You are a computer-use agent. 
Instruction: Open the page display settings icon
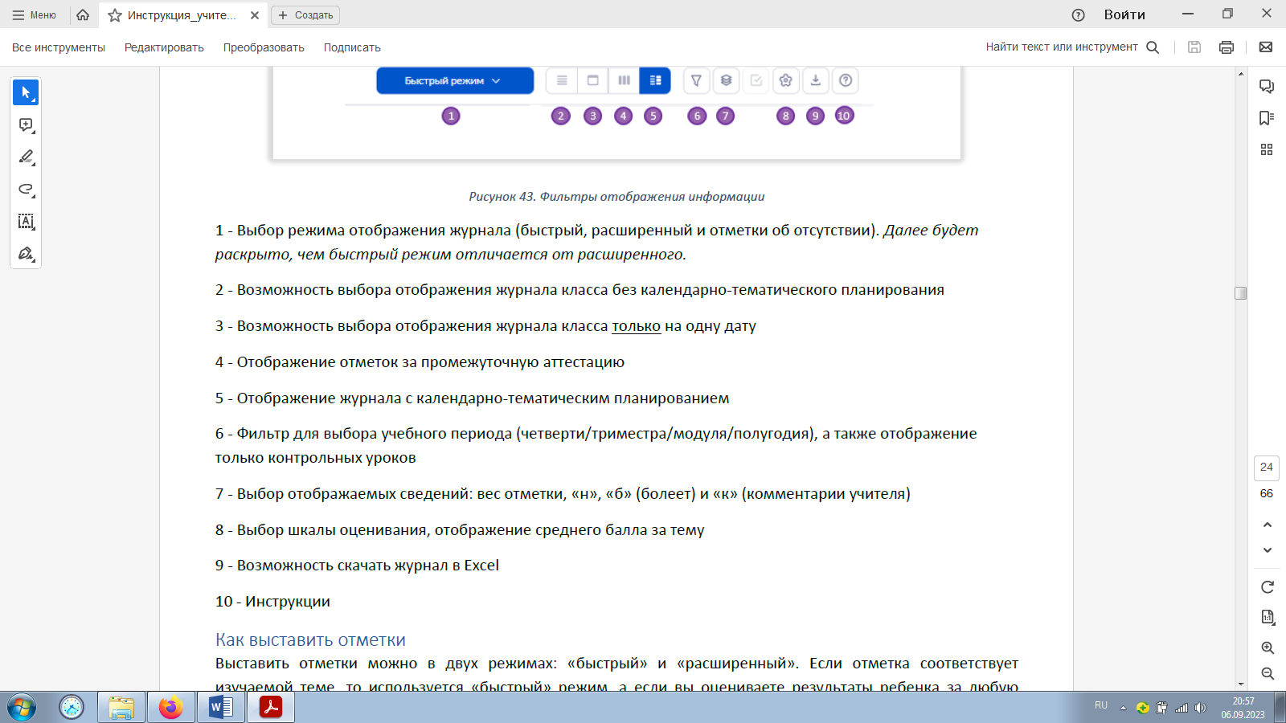point(1268,617)
